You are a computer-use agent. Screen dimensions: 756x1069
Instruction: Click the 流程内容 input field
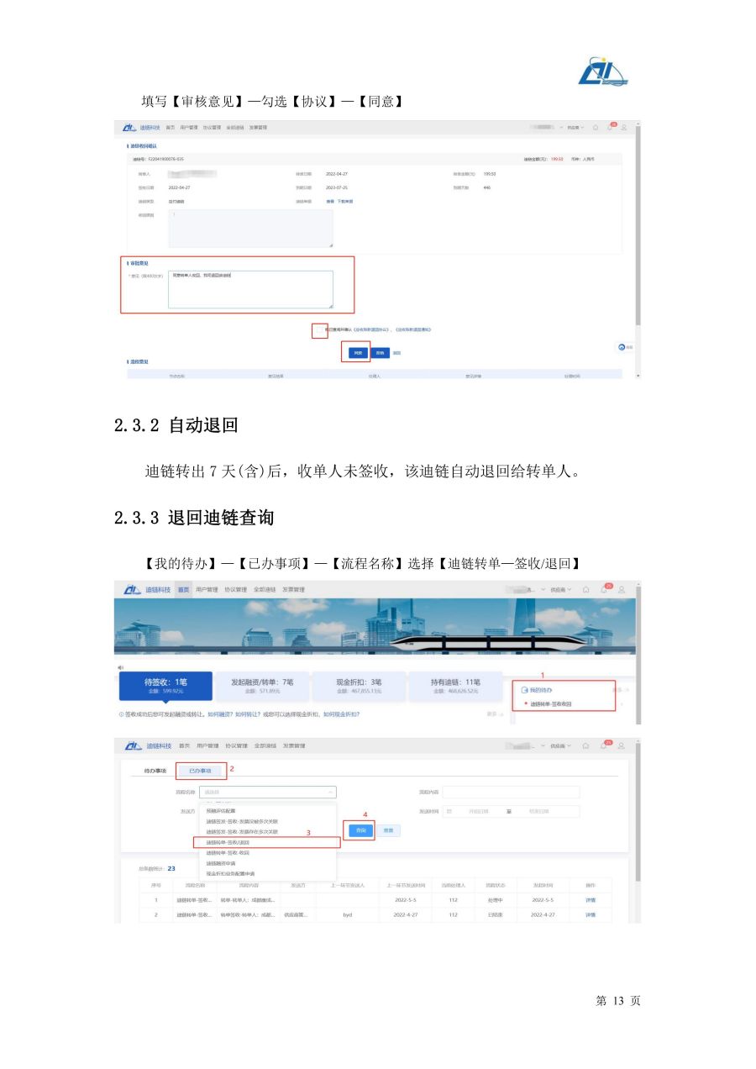click(511, 792)
